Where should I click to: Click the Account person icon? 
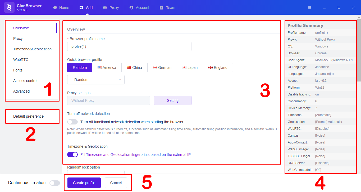click(x=131, y=8)
